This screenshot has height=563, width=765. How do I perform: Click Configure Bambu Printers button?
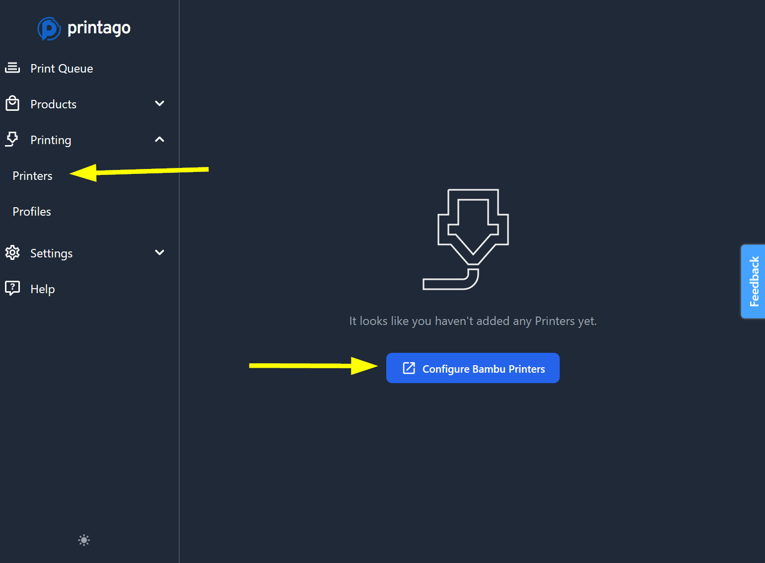point(473,368)
